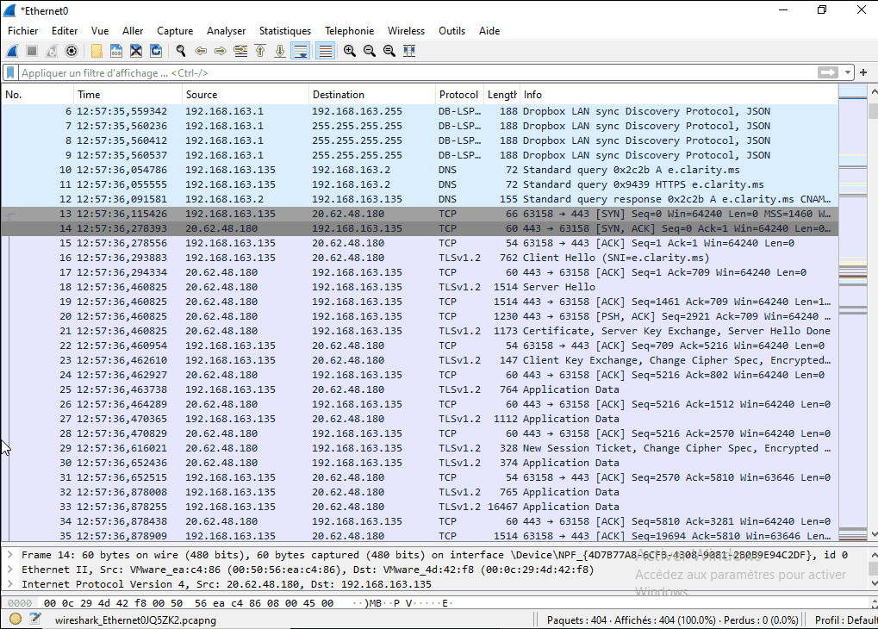Add a display filter button with plus
Screen dimensions: 878x629
click(x=863, y=73)
